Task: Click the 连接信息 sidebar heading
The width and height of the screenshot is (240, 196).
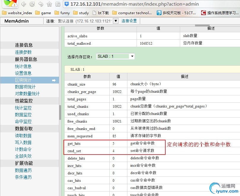Action: pos(24,45)
